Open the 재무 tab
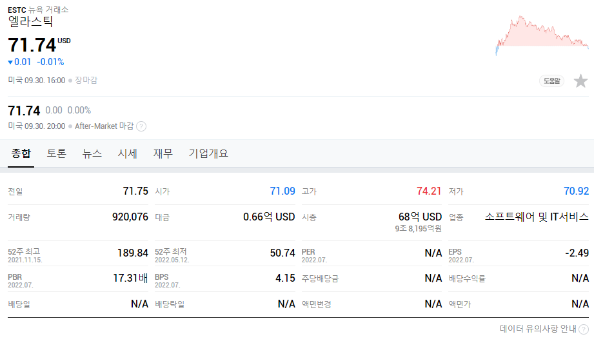Viewport: 594px width, 341px height. pos(163,153)
